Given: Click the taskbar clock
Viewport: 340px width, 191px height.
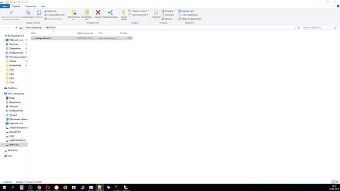Looking at the screenshot, I should [334, 187].
